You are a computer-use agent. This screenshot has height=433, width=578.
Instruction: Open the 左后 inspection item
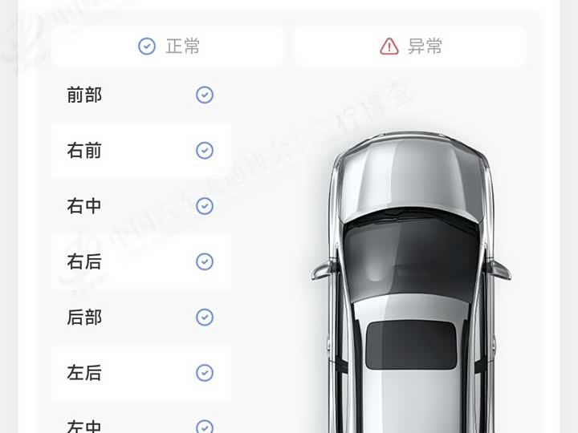pos(141,373)
